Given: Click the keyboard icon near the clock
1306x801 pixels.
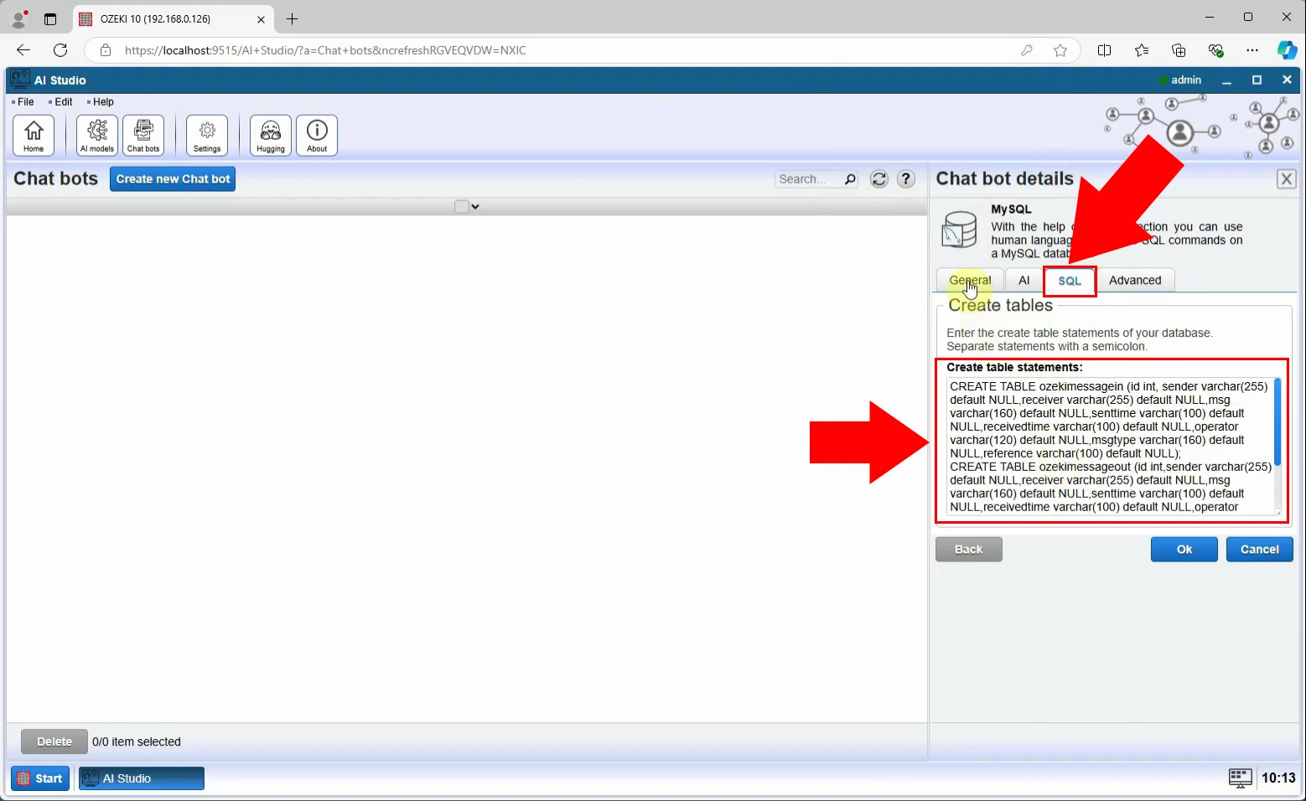Looking at the screenshot, I should click(1241, 778).
